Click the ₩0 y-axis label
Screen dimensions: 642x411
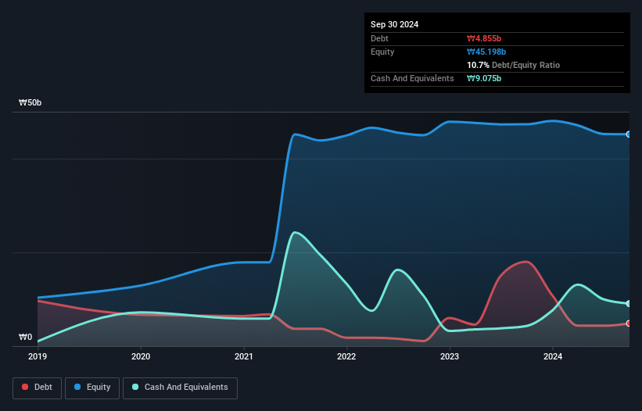(25, 337)
